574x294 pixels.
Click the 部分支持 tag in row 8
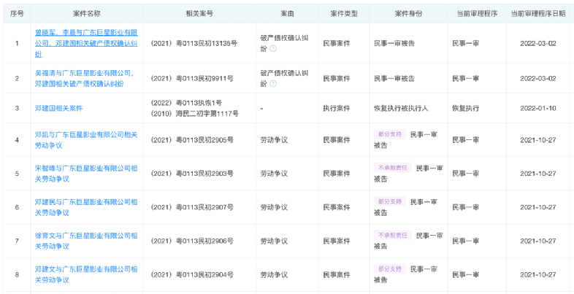[x=390, y=268]
